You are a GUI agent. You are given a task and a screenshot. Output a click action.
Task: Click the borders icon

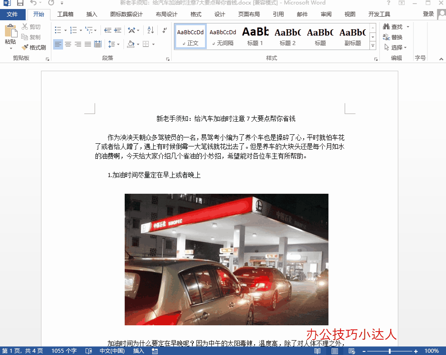click(x=146, y=44)
